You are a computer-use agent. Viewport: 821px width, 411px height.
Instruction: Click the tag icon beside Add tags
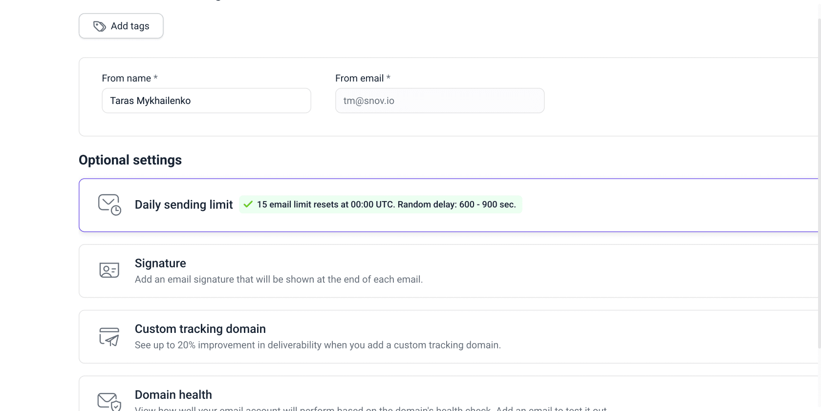(100, 26)
